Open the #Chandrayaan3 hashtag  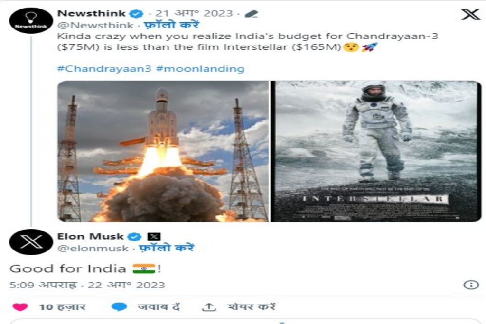point(104,69)
